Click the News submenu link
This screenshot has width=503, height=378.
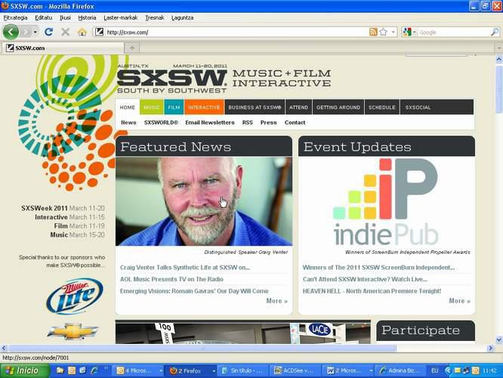pos(128,122)
